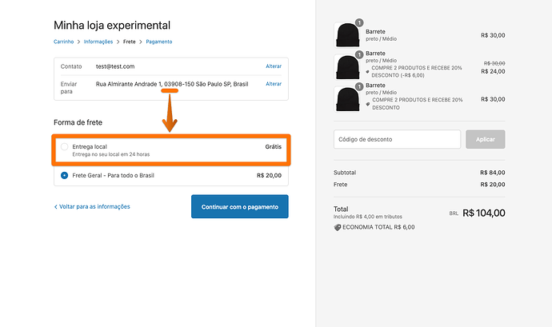The width and height of the screenshot is (552, 327).
Task: Open the Pagamento breadcrumb step
Action: pyautogui.click(x=158, y=42)
